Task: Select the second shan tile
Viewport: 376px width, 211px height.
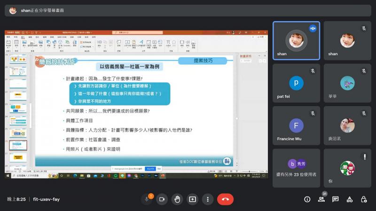Action: (x=347, y=40)
